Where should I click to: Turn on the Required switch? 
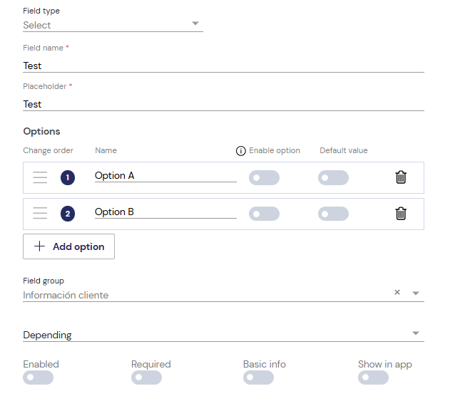point(146,378)
